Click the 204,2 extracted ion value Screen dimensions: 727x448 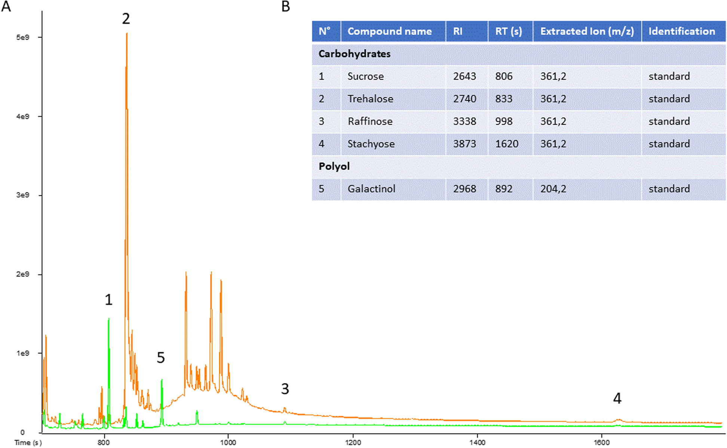tap(553, 189)
